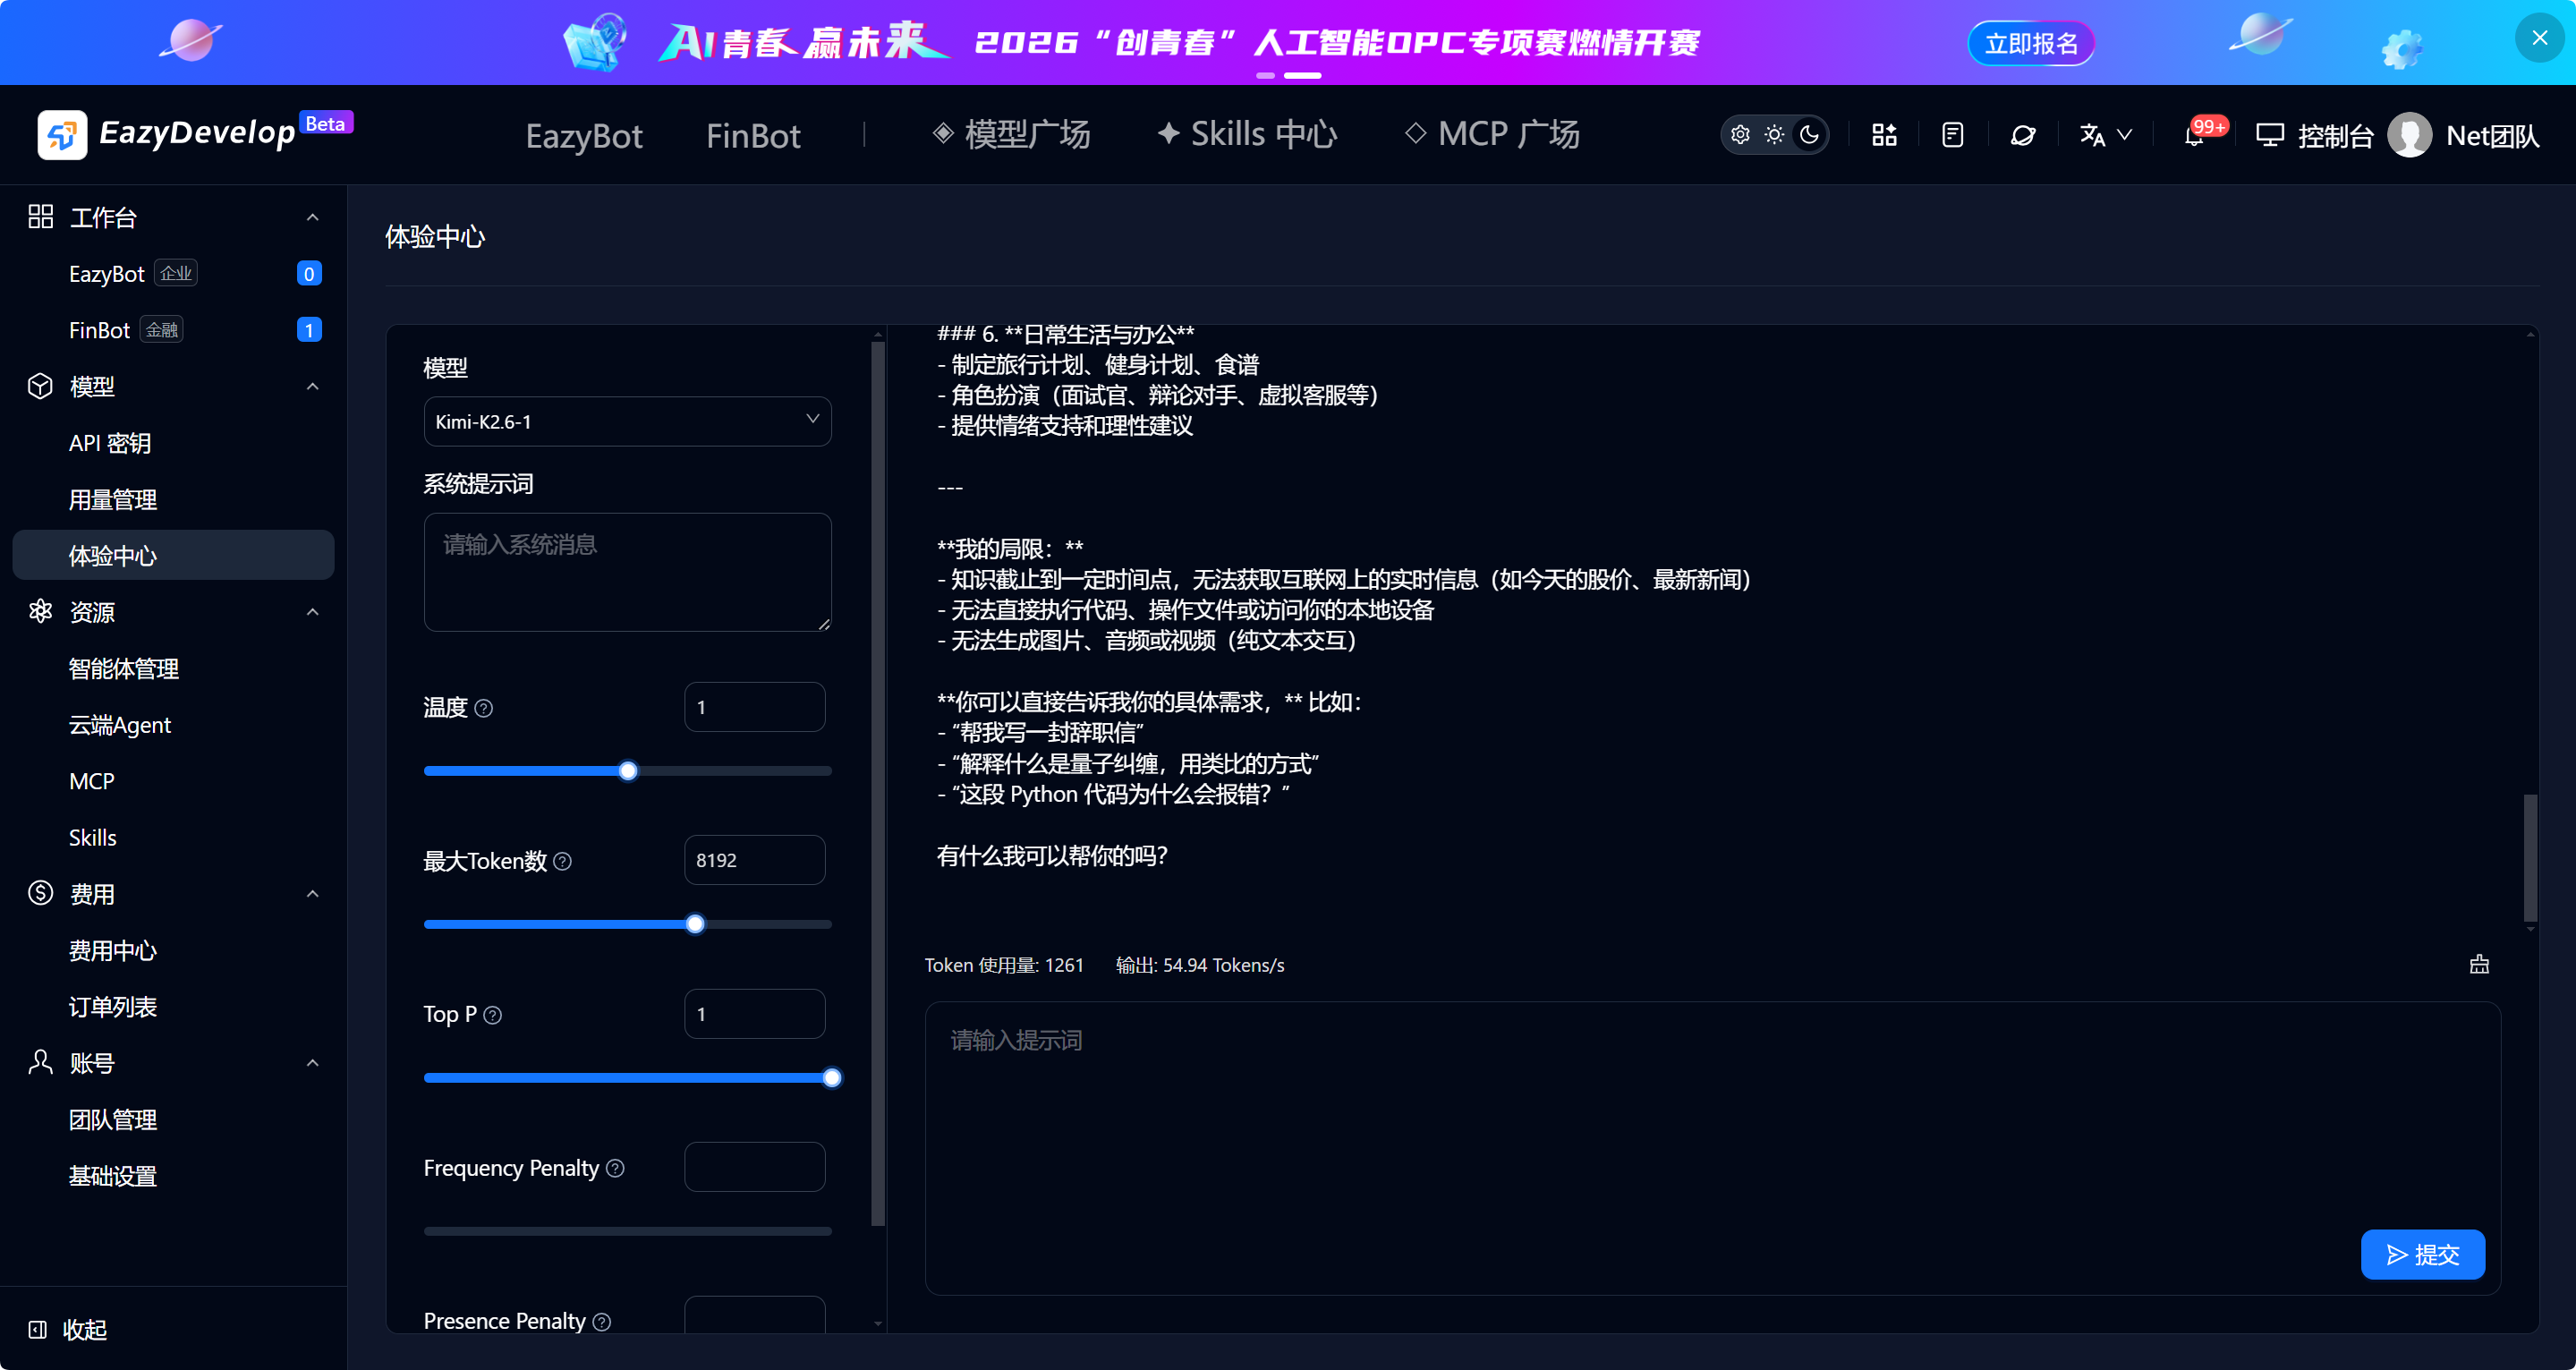Click the 资源 flower icon
This screenshot has height=1370, width=2576.
point(40,611)
